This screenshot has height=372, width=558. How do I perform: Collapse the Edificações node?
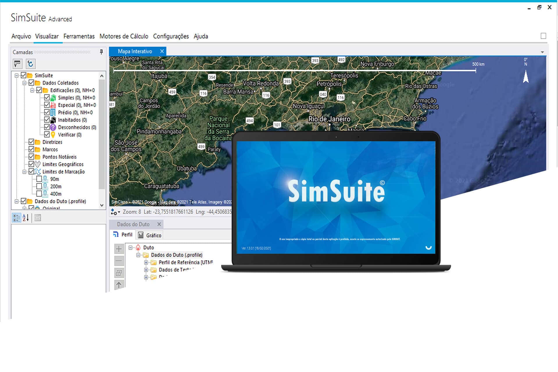32,90
